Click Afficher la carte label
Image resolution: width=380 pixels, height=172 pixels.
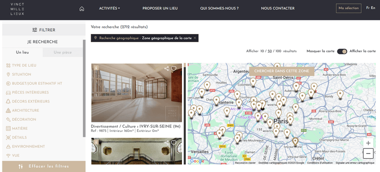[362, 51]
